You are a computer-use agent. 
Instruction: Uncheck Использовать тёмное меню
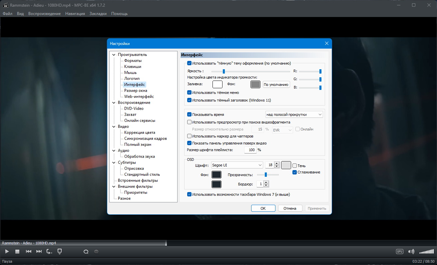[x=189, y=93]
